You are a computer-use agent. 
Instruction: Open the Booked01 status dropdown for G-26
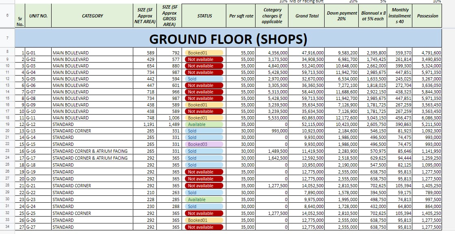click(204, 220)
